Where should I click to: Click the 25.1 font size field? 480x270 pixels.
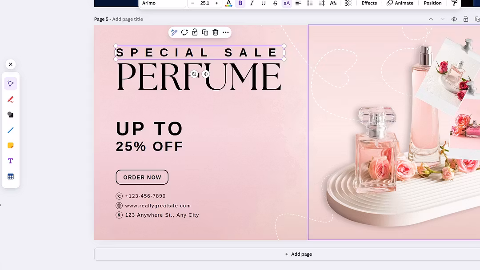204,3
